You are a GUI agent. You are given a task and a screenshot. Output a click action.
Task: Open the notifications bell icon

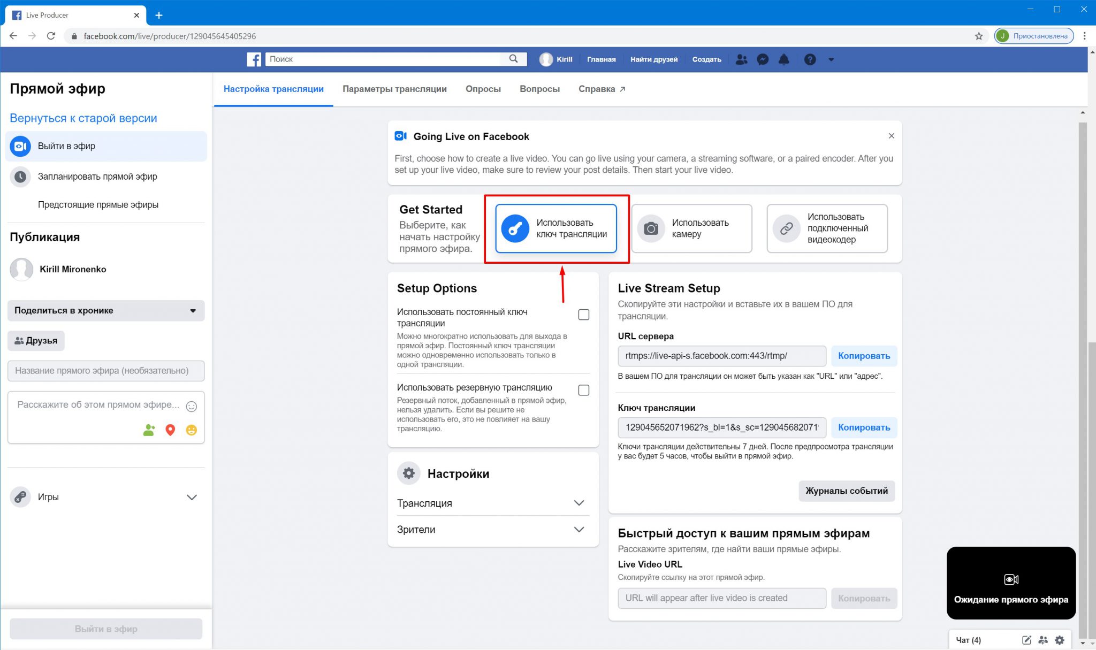[x=784, y=59]
